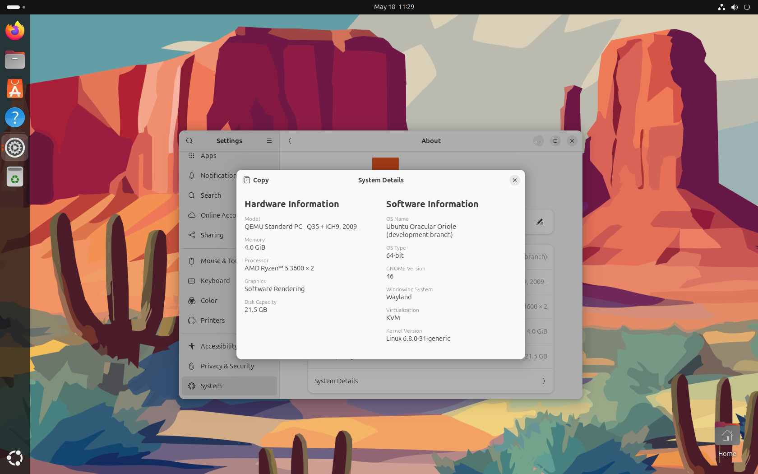This screenshot has width=758, height=474.
Task: Select Keyboard in Settings sidebar
Action: 229,281
